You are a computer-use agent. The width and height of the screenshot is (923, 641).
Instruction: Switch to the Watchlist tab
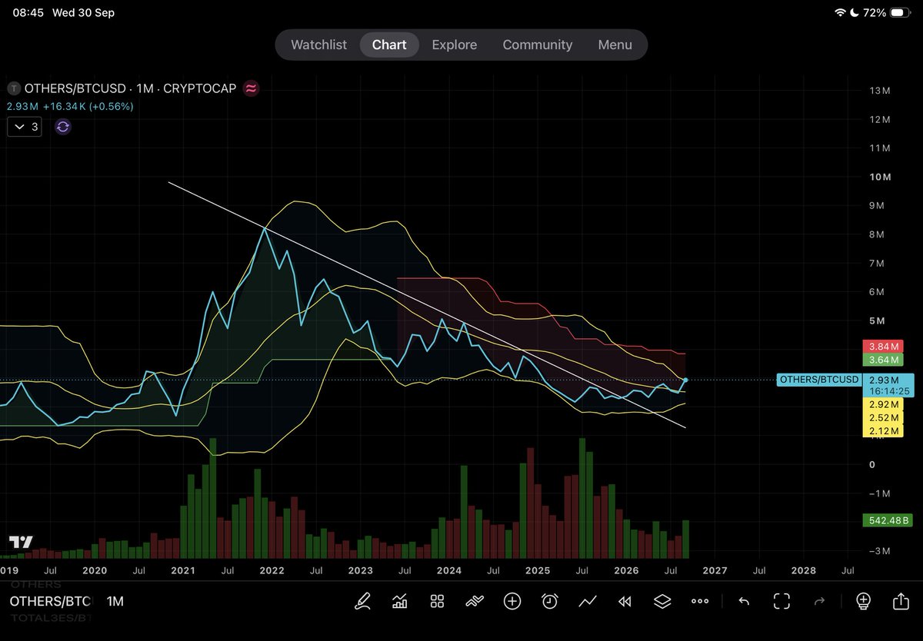pos(318,45)
